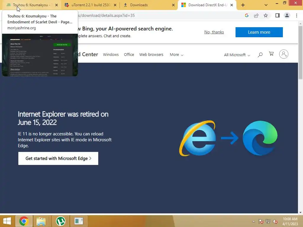Click the Learn more button
This screenshot has width=303, height=227.
tap(259, 32)
